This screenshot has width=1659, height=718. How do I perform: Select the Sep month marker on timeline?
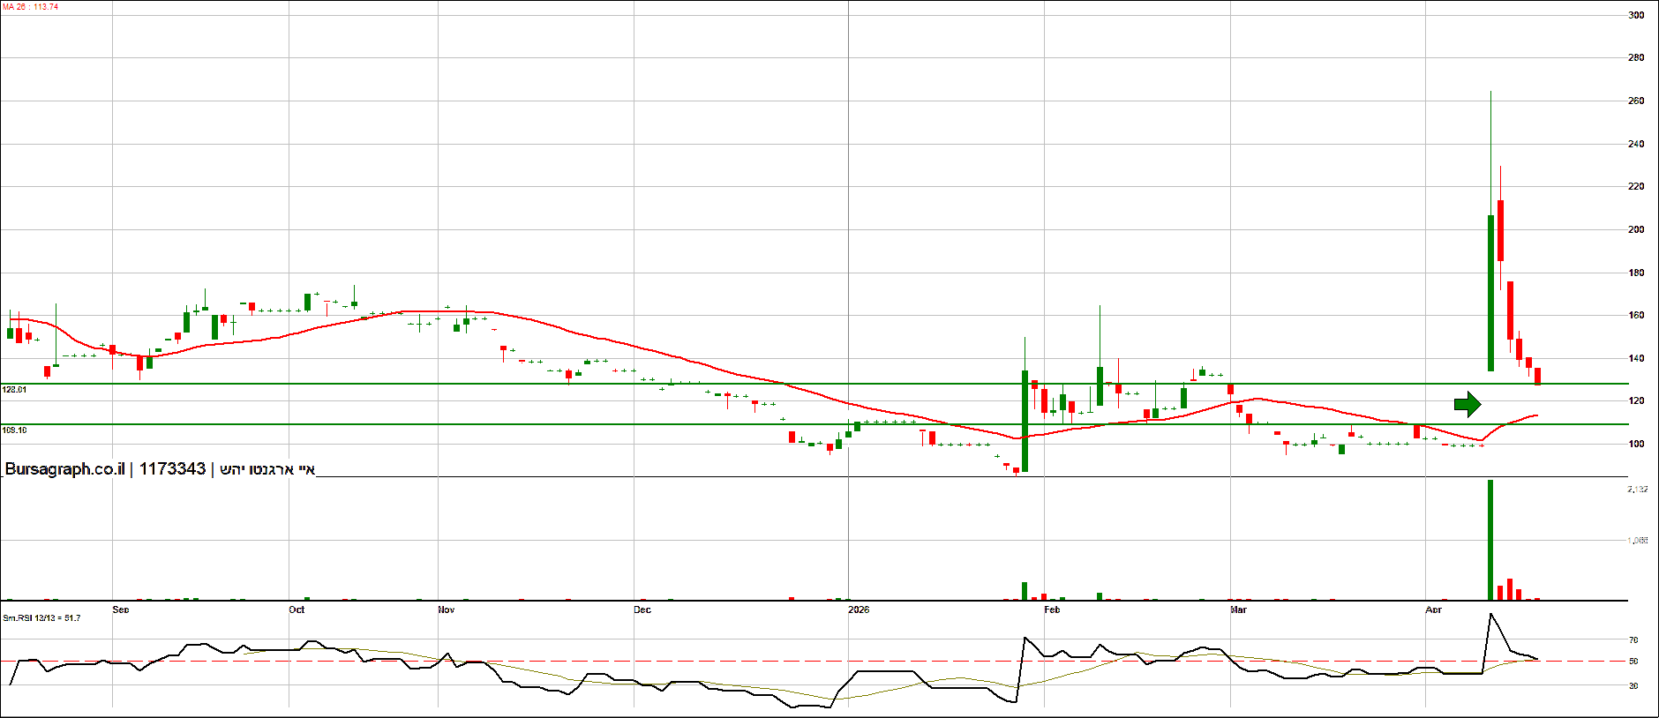coord(121,610)
